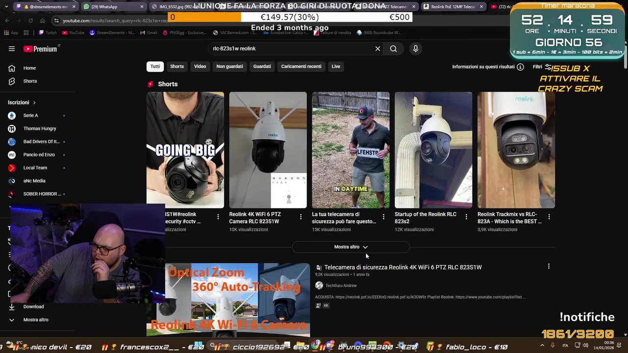Open the YouTube bookmark
This screenshot has width=628, height=353.
73,33
